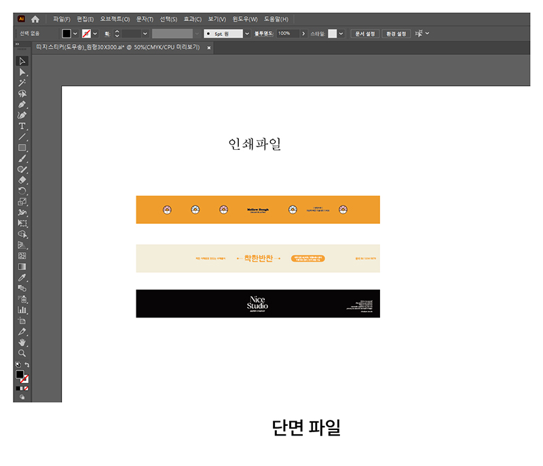The image size is (543, 466).
Task: Pick the Pen tool in toolbar
Action: click(x=22, y=104)
